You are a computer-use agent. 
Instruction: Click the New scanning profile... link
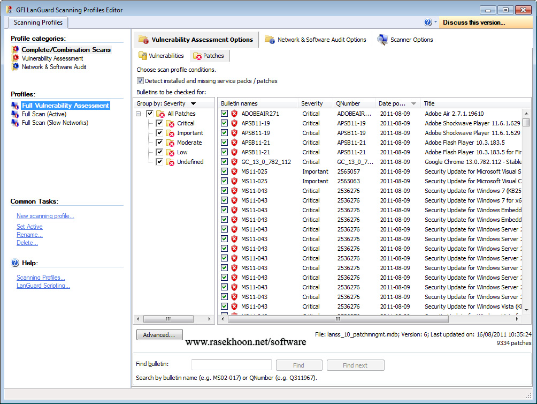tap(45, 216)
